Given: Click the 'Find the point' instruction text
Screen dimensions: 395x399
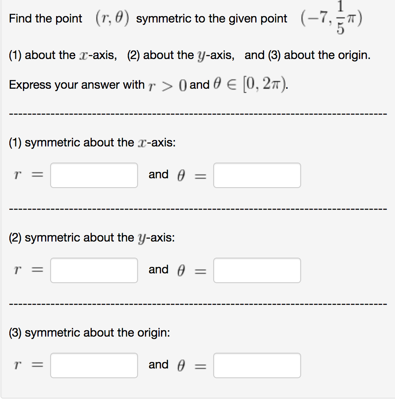Looking at the screenshot, I should pyautogui.click(x=45, y=19).
